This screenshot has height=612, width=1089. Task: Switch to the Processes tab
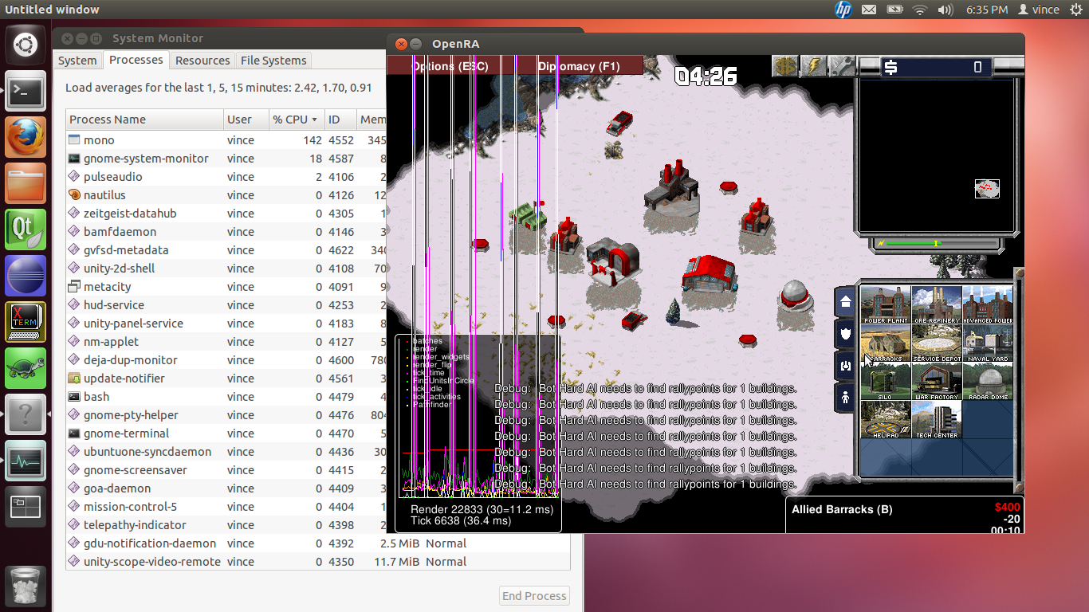click(136, 60)
